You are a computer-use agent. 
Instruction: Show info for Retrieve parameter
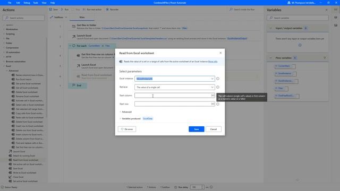218,87
